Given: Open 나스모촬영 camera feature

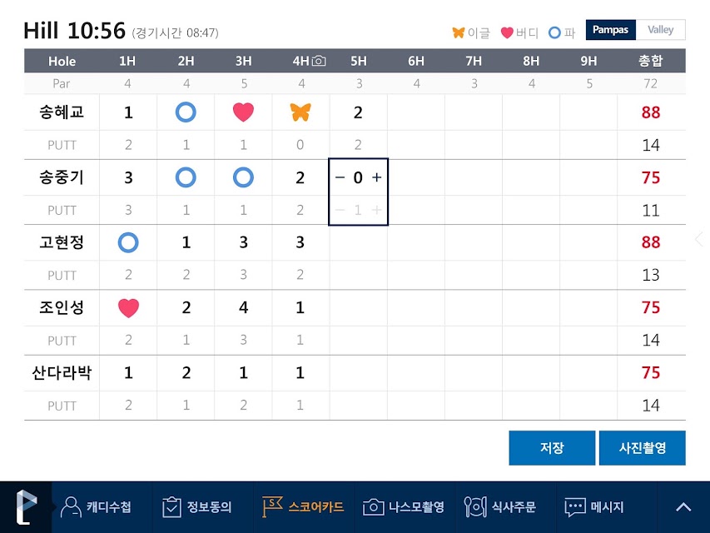Looking at the screenshot, I should click(x=404, y=506).
